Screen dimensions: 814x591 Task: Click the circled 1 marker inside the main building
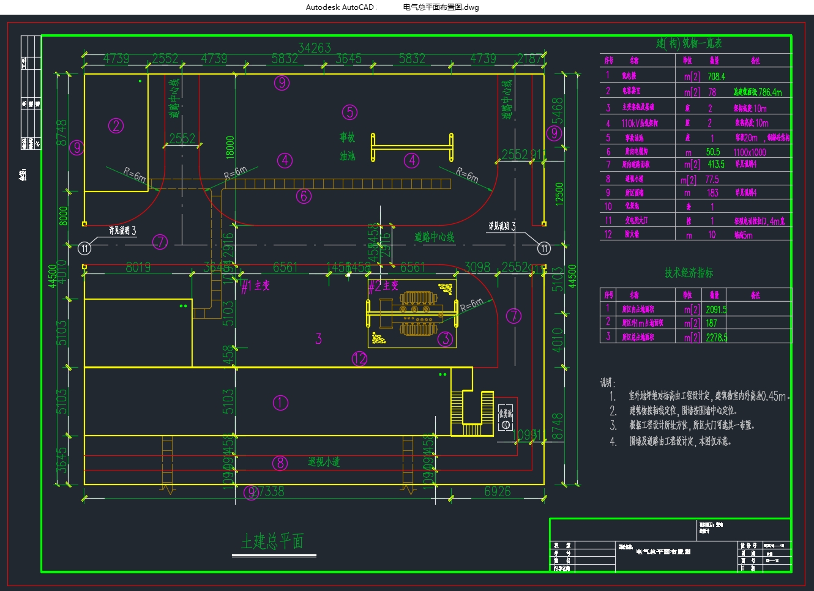(x=280, y=403)
